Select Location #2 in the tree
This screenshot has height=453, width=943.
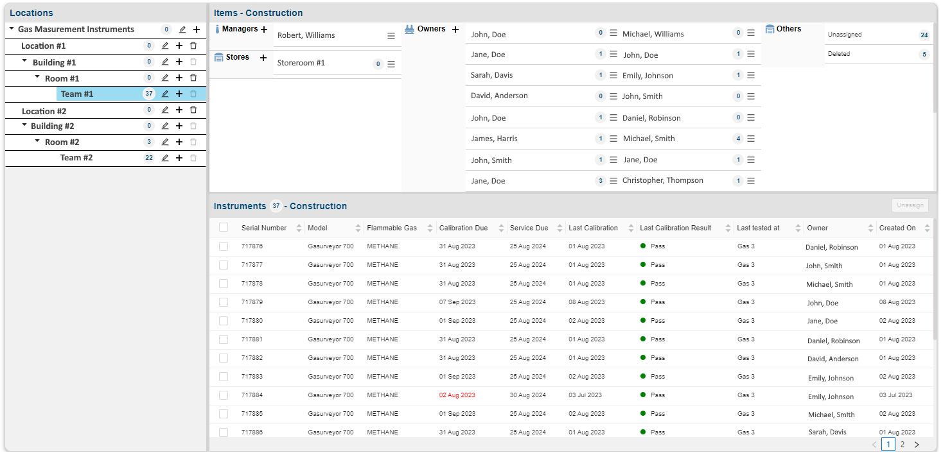point(44,111)
